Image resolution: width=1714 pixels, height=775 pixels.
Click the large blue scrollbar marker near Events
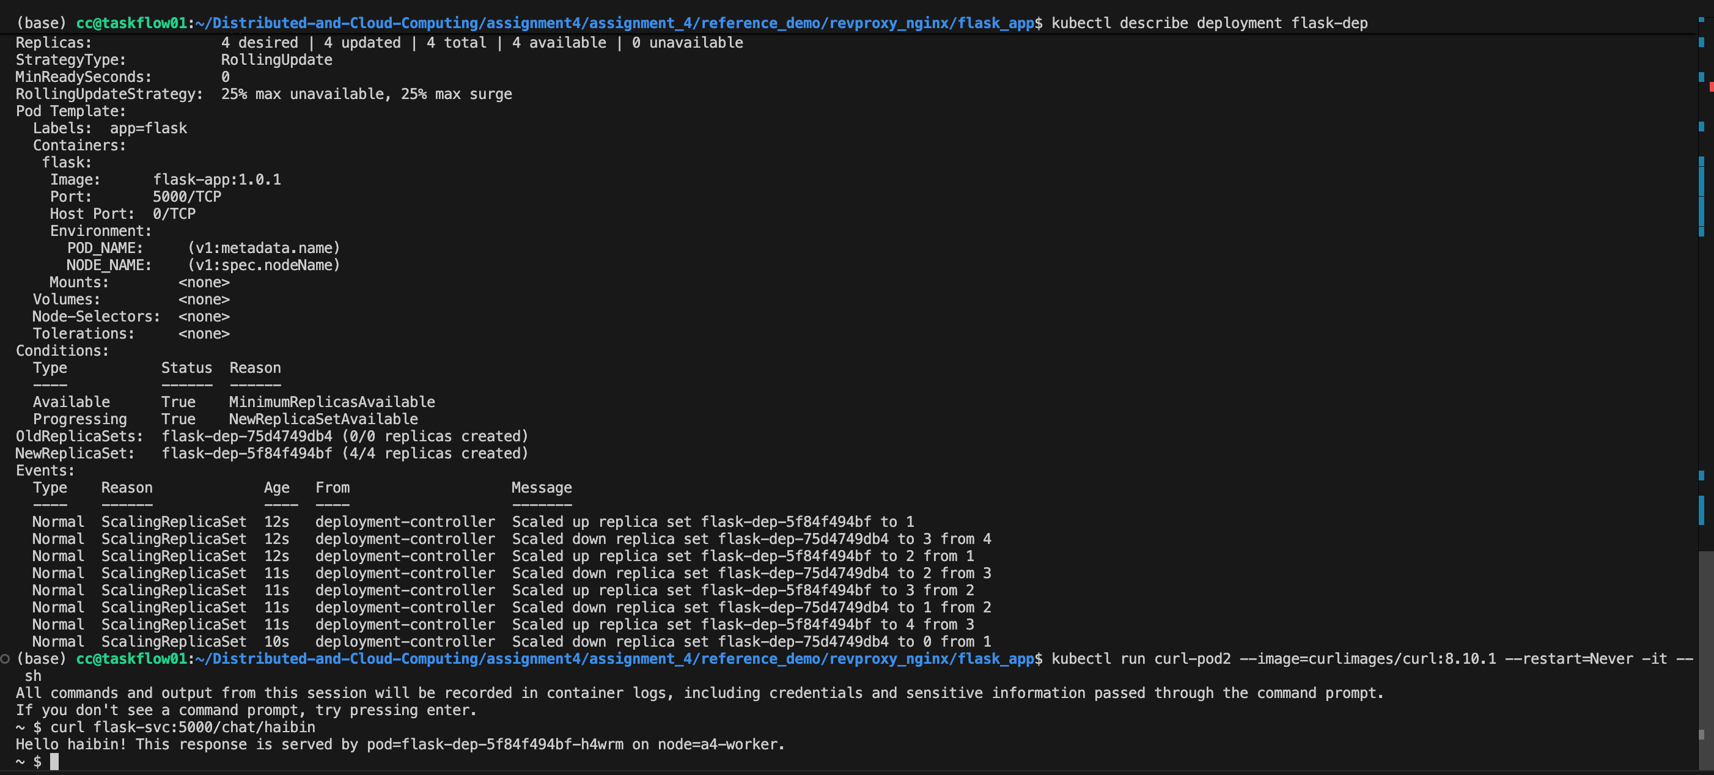click(x=1701, y=510)
